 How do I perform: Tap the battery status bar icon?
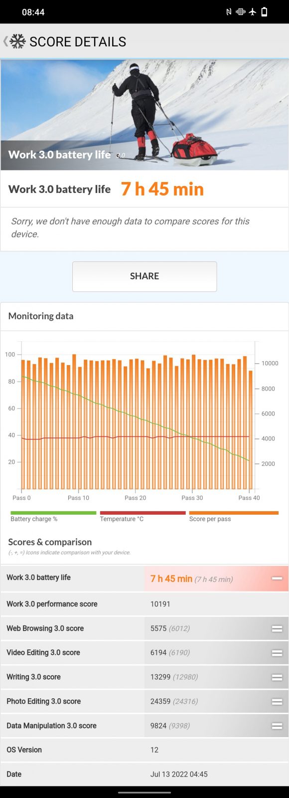[x=265, y=12]
